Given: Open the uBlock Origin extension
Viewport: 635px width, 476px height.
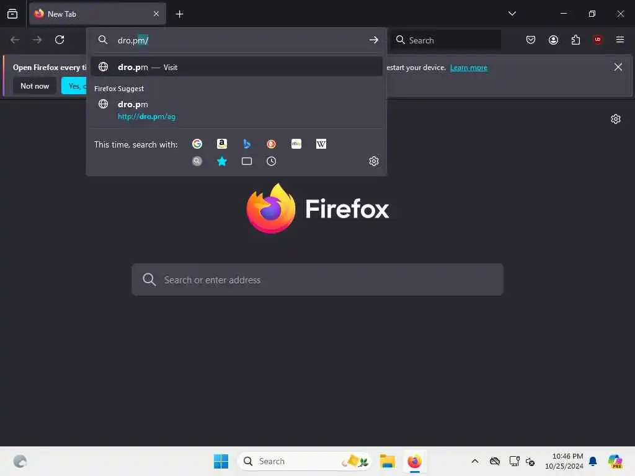Looking at the screenshot, I should click(x=598, y=40).
